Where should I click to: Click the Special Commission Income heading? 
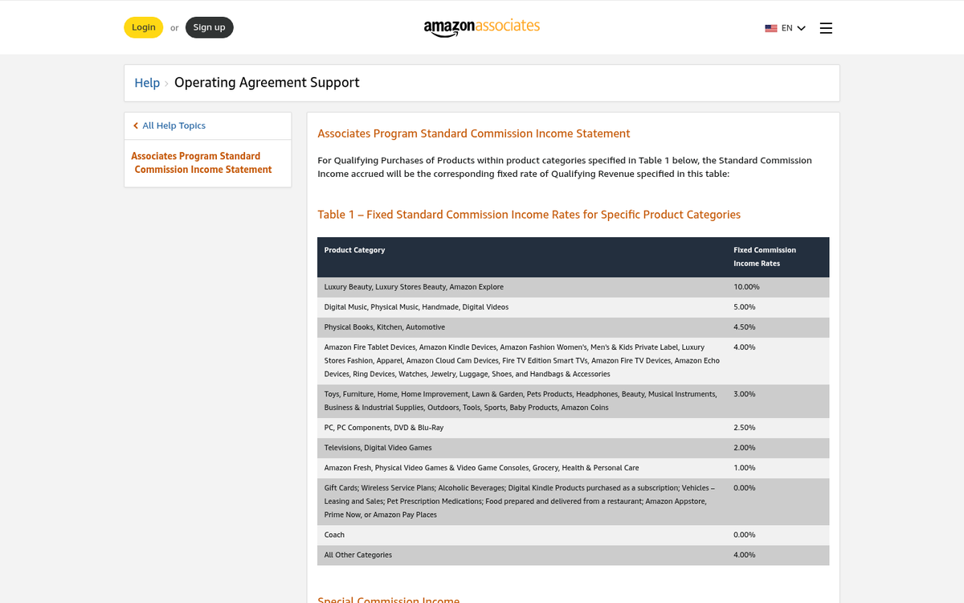pyautogui.click(x=389, y=599)
